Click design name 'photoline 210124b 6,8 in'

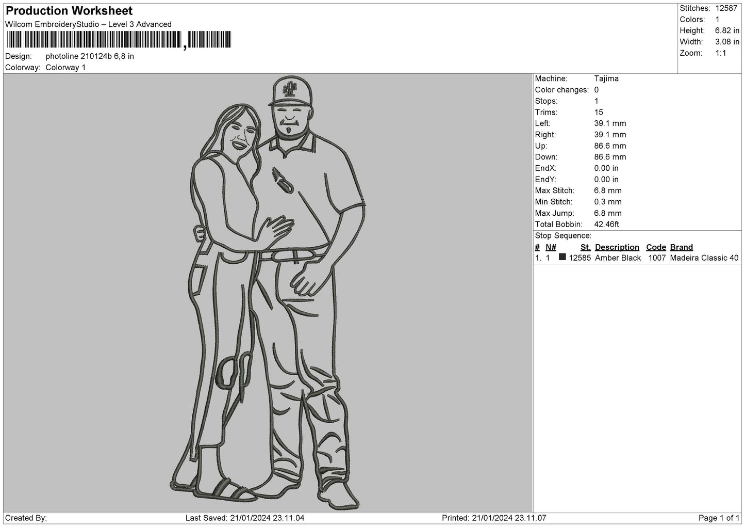tap(90, 56)
